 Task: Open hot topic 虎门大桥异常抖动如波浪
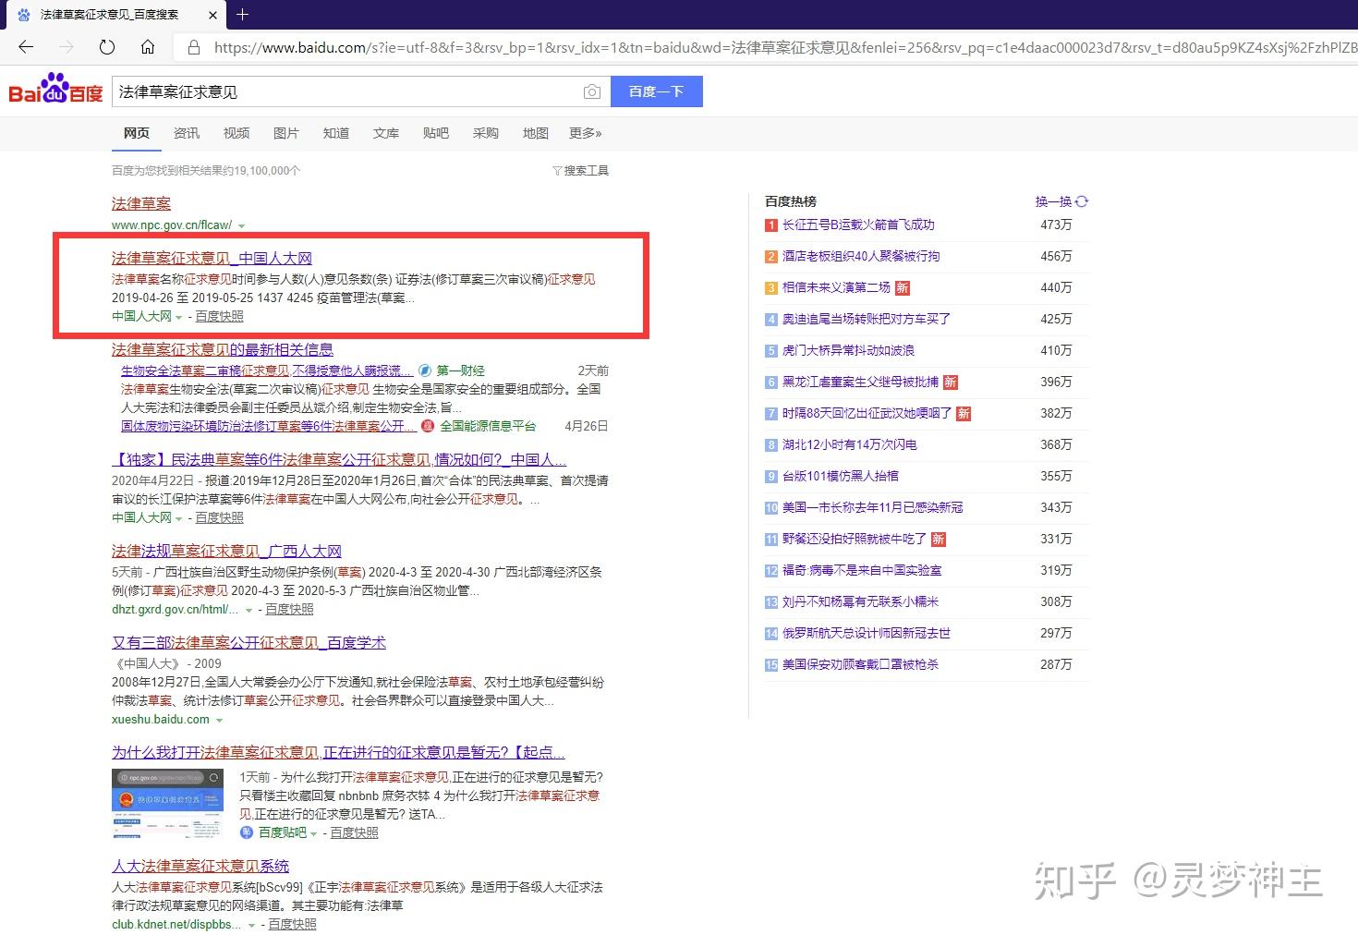848,350
